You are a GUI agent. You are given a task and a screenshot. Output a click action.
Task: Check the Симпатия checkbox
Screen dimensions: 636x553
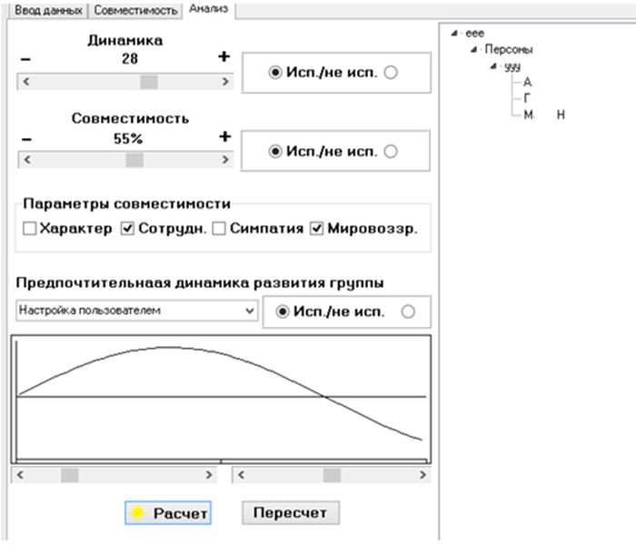coord(219,229)
